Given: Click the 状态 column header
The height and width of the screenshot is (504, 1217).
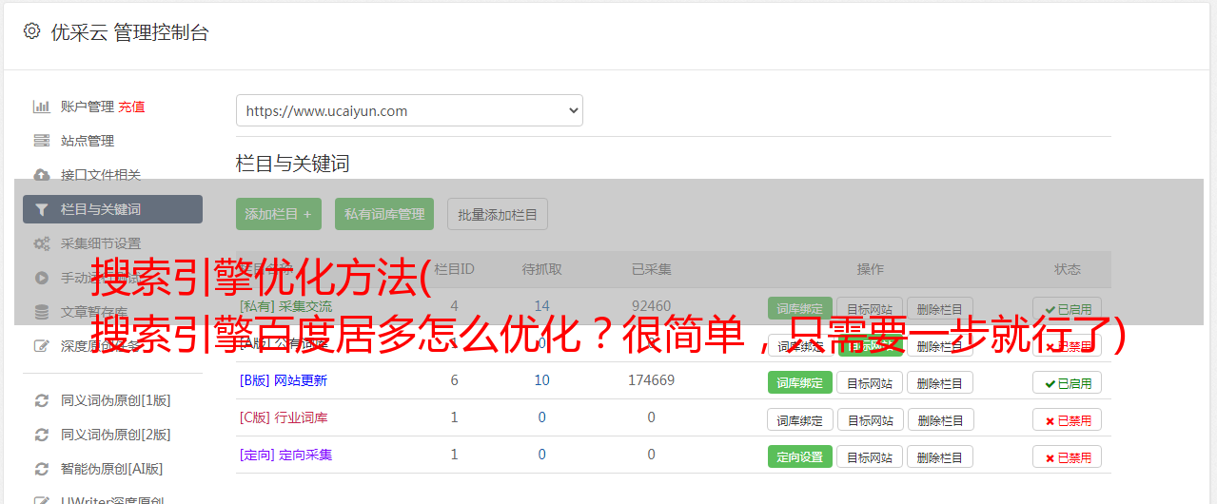Looking at the screenshot, I should [1068, 269].
